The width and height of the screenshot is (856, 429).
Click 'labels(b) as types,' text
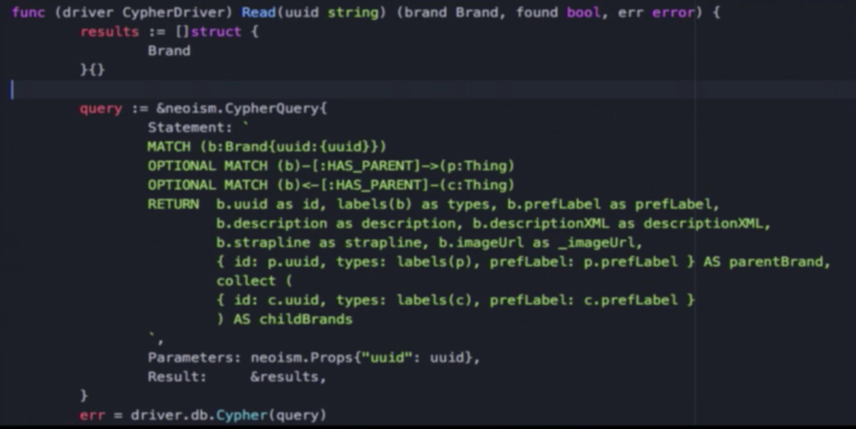(x=417, y=204)
